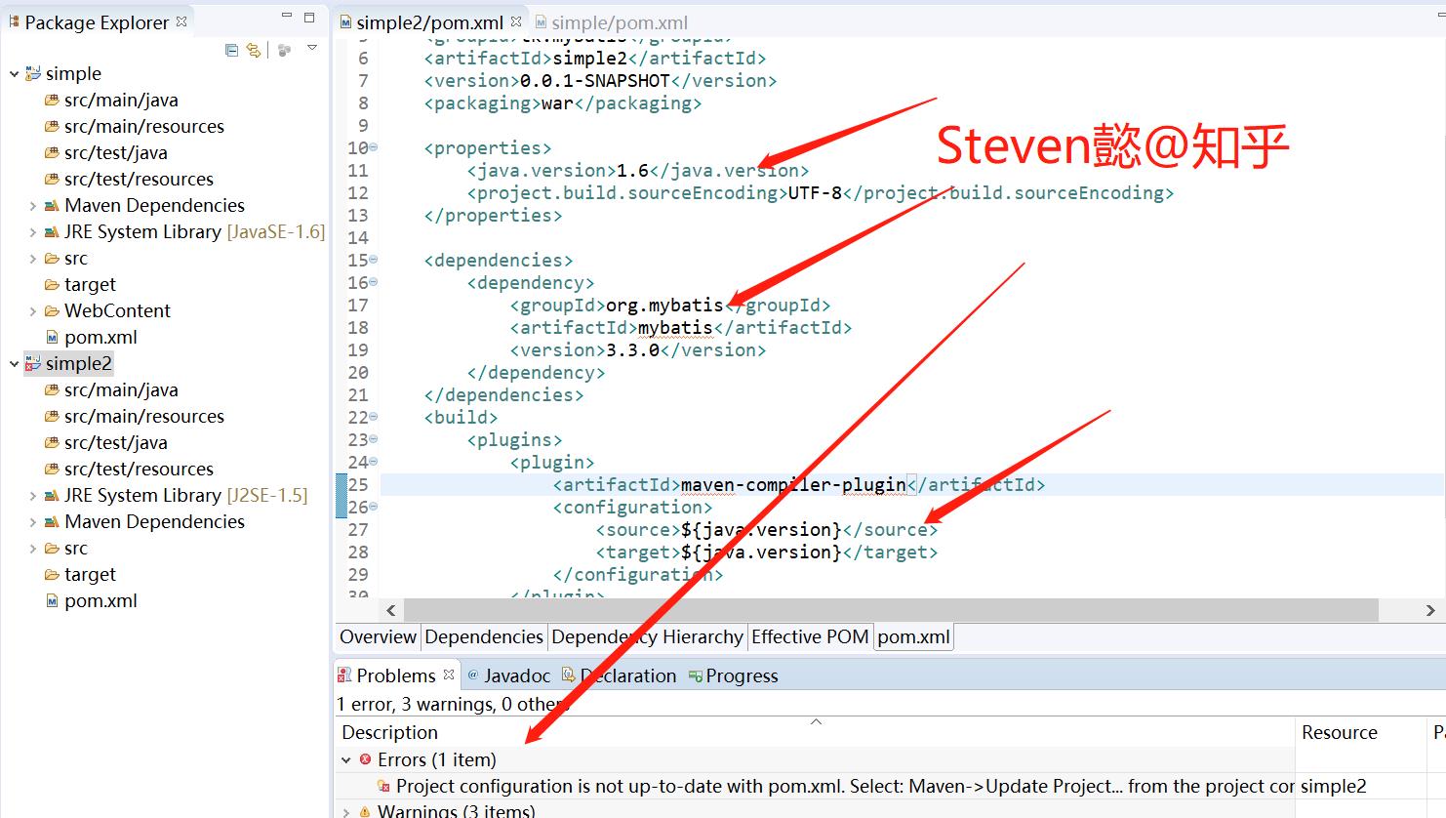Collapse the simple2 project node

point(15,363)
